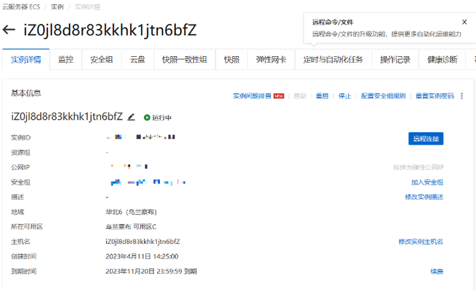Select the 快照 tab
Screen dimensions: 476x290
pos(231,59)
